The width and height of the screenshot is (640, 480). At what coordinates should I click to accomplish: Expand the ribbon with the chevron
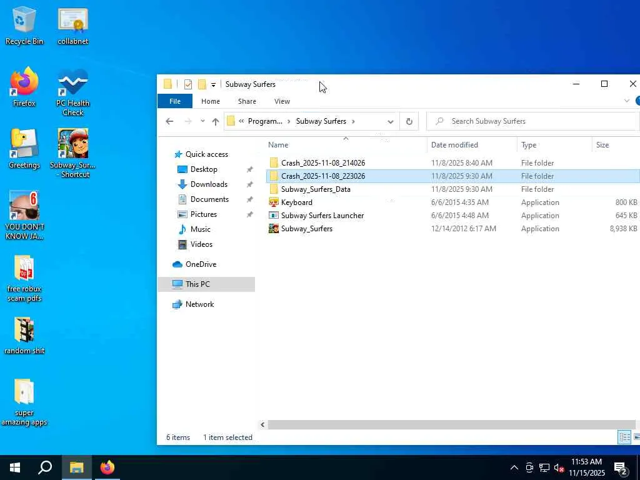coord(626,101)
